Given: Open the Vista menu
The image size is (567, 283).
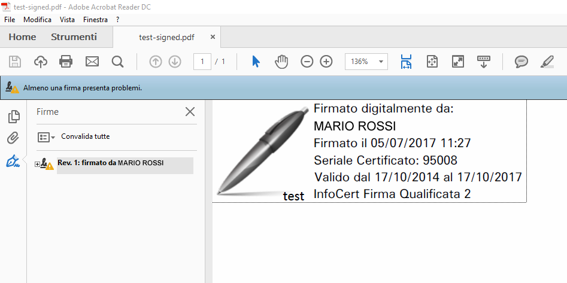Looking at the screenshot, I should point(67,20).
